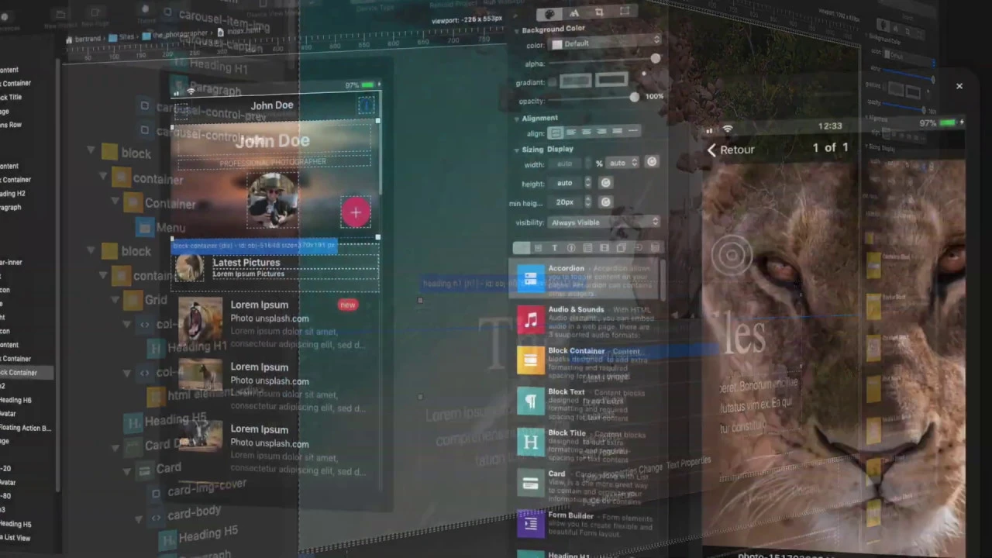Select the color palette tab in inspector
Screen dimensions: 992x558
[x=549, y=13]
